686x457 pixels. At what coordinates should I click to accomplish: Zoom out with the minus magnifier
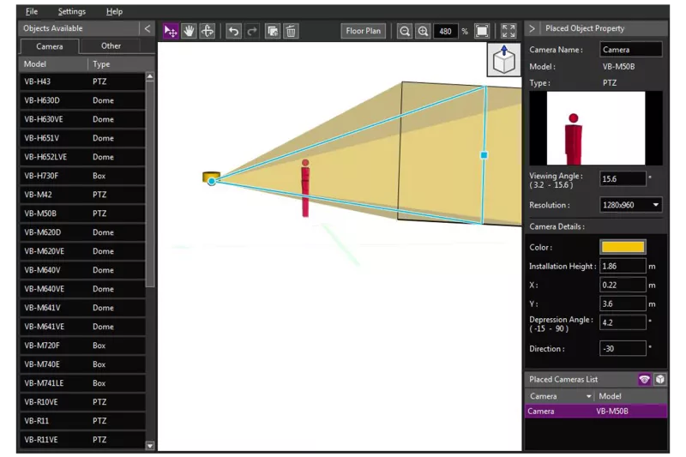405,31
